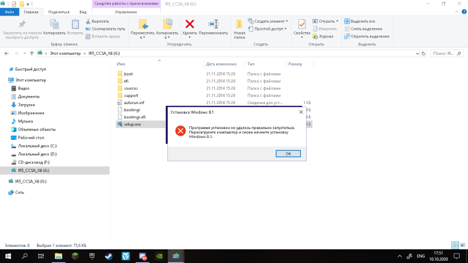The image size is (468, 263).
Task: Click the Refresh button by the address bar
Action: coord(423,54)
